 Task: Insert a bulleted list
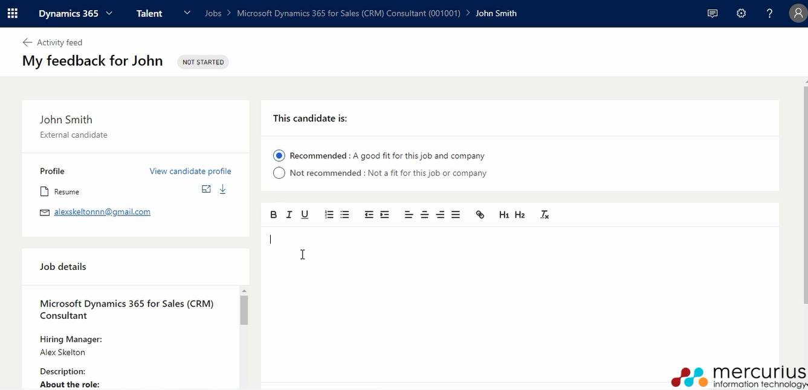tap(344, 214)
